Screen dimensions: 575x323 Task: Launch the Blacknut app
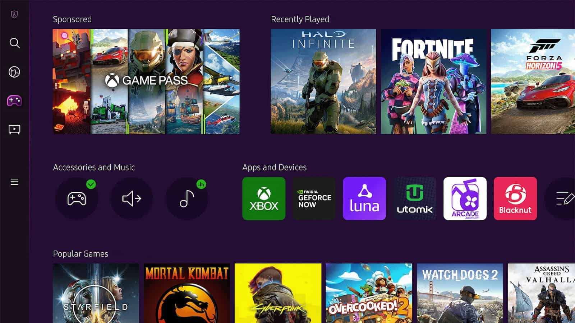point(515,198)
